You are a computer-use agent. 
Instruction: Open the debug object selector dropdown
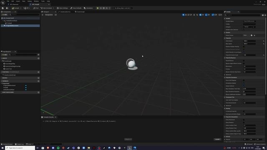pos(123,8)
